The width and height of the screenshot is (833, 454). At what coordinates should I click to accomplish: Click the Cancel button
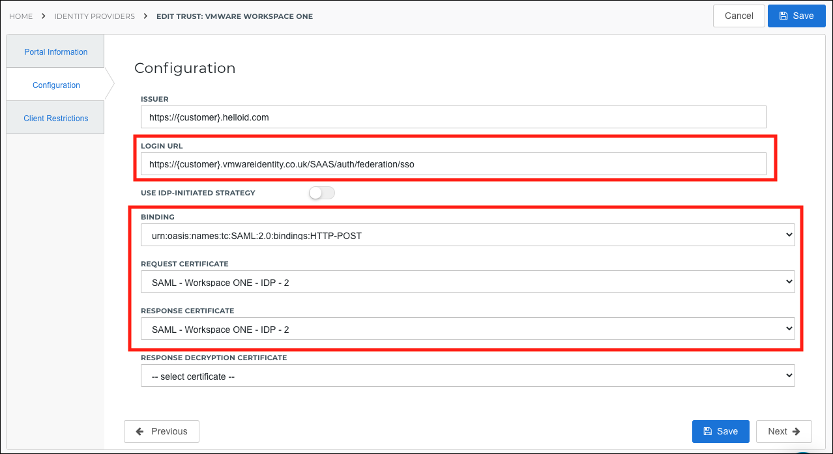[739, 16]
